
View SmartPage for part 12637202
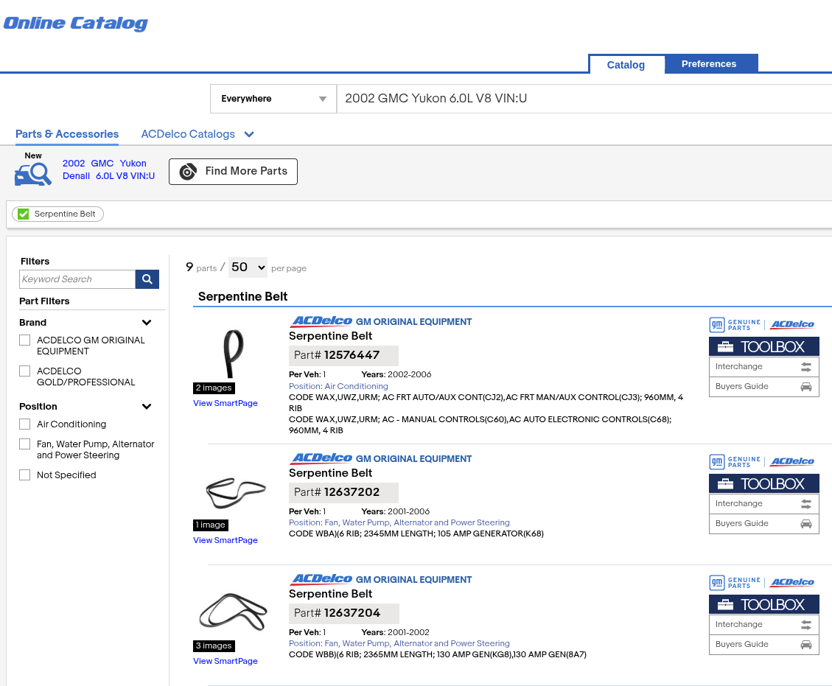tap(226, 540)
